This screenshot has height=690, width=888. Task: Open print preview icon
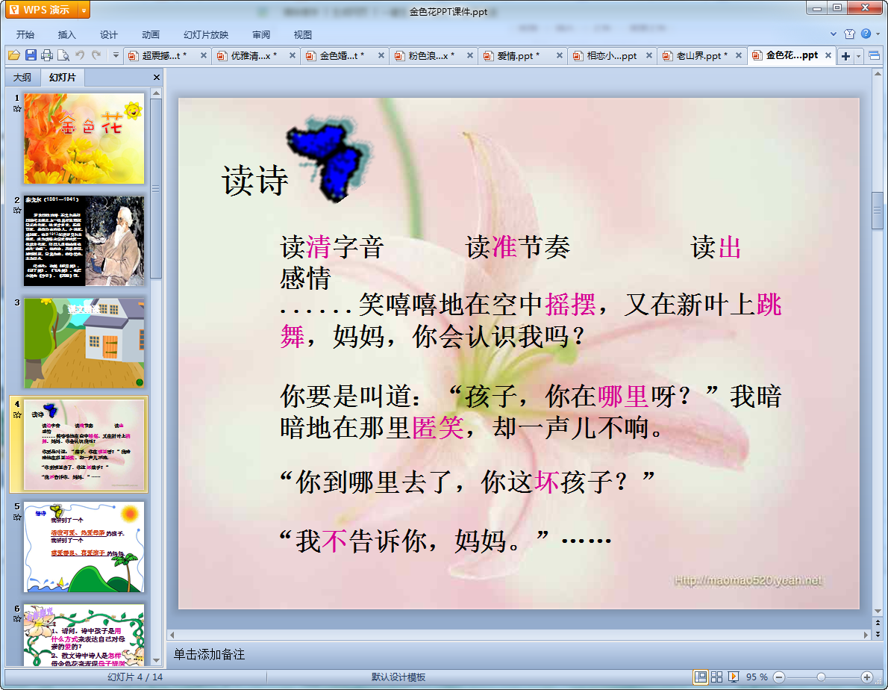(63, 55)
